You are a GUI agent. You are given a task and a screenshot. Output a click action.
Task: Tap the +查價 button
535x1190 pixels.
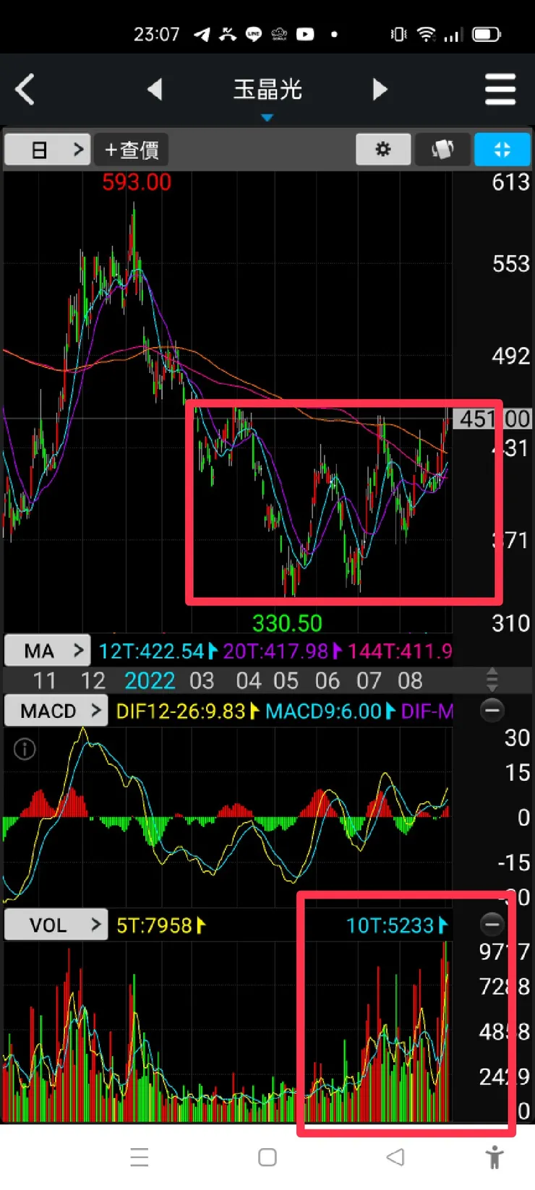132,150
